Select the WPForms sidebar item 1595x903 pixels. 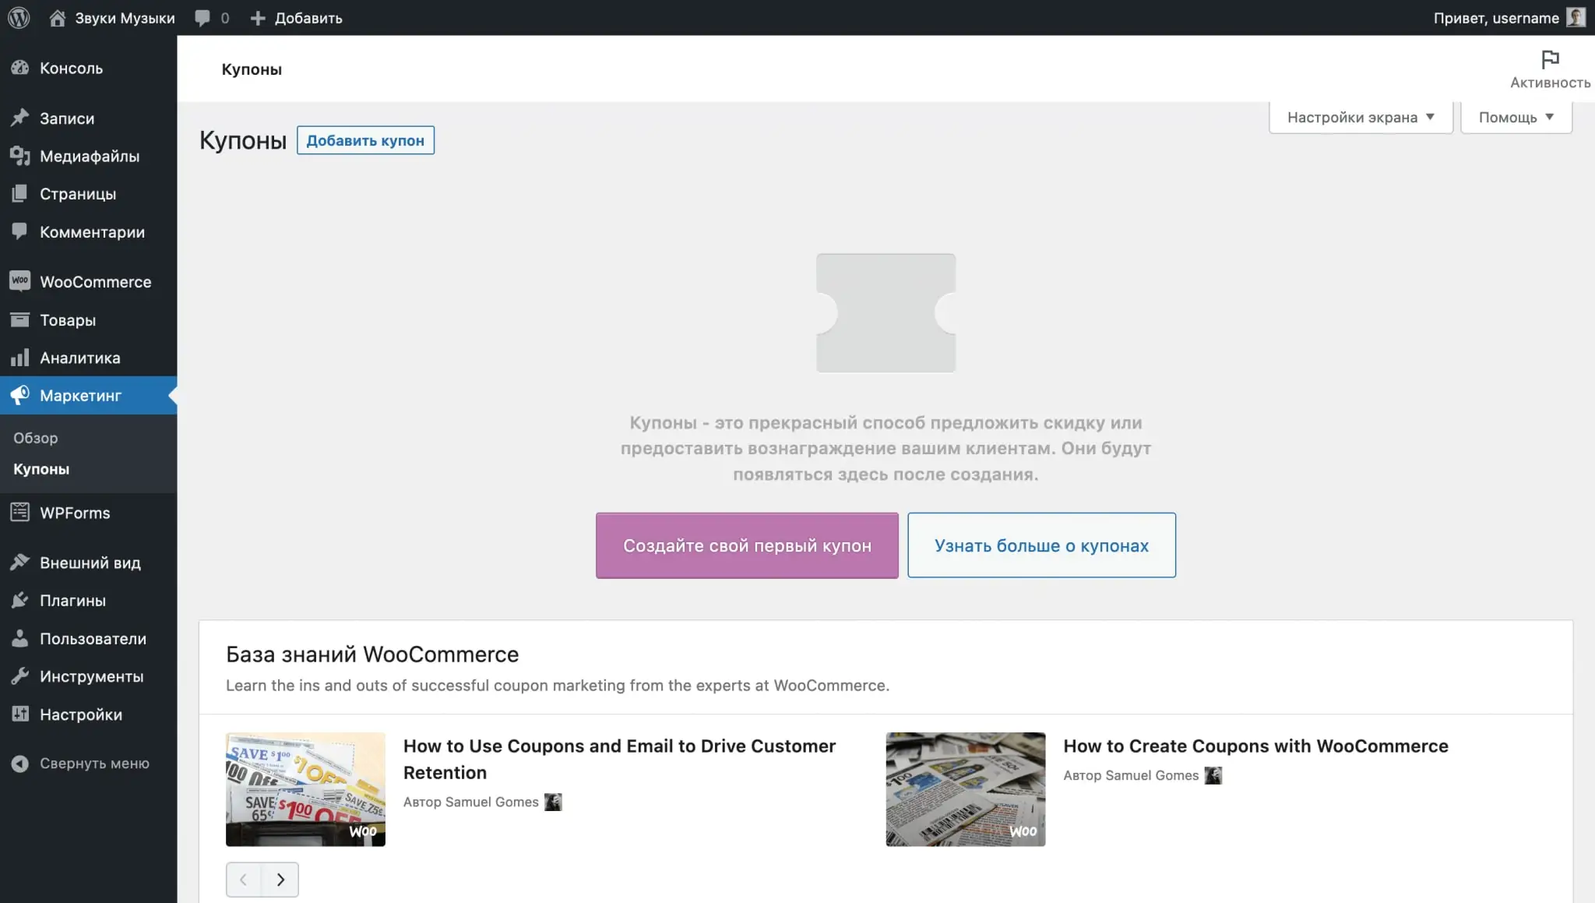[x=75, y=513]
